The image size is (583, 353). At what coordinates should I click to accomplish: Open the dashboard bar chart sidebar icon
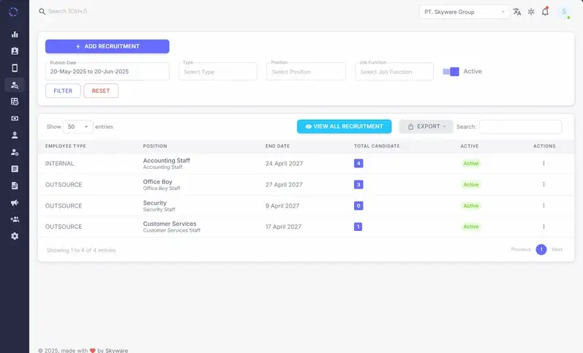pos(15,34)
